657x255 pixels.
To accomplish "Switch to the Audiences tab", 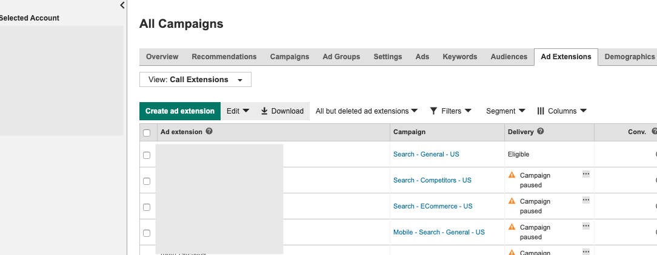I will pyautogui.click(x=509, y=57).
